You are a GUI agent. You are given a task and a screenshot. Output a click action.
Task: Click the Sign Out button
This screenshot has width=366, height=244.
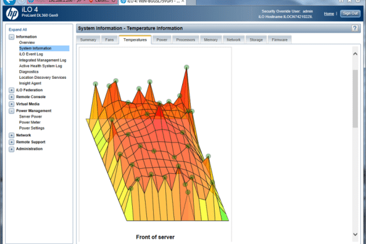tap(350, 14)
